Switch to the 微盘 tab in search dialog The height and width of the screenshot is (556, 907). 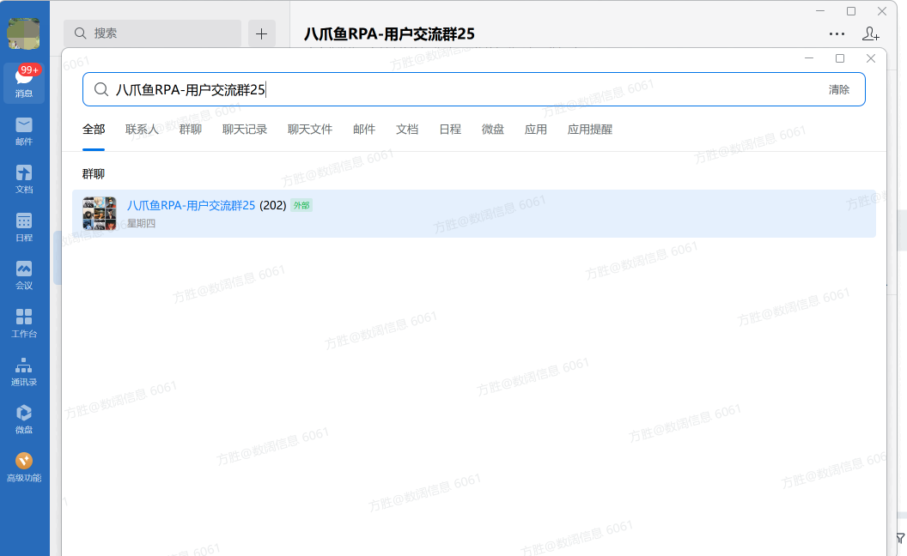coord(493,130)
